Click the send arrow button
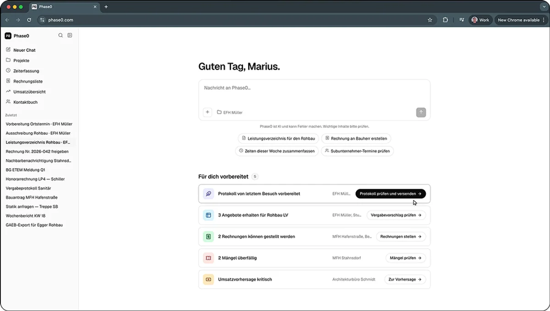Screen dimensions: 550x311 tap(421, 112)
